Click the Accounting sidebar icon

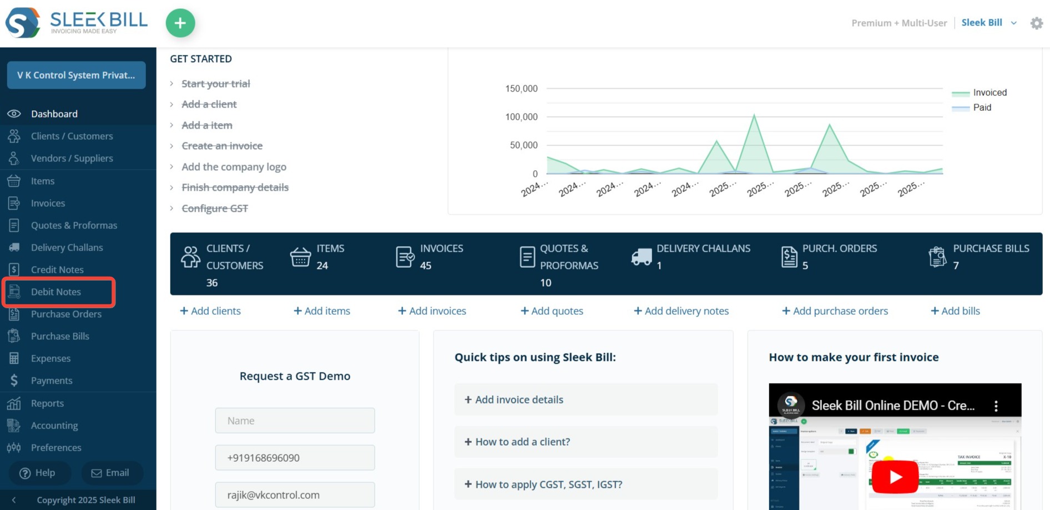point(14,425)
